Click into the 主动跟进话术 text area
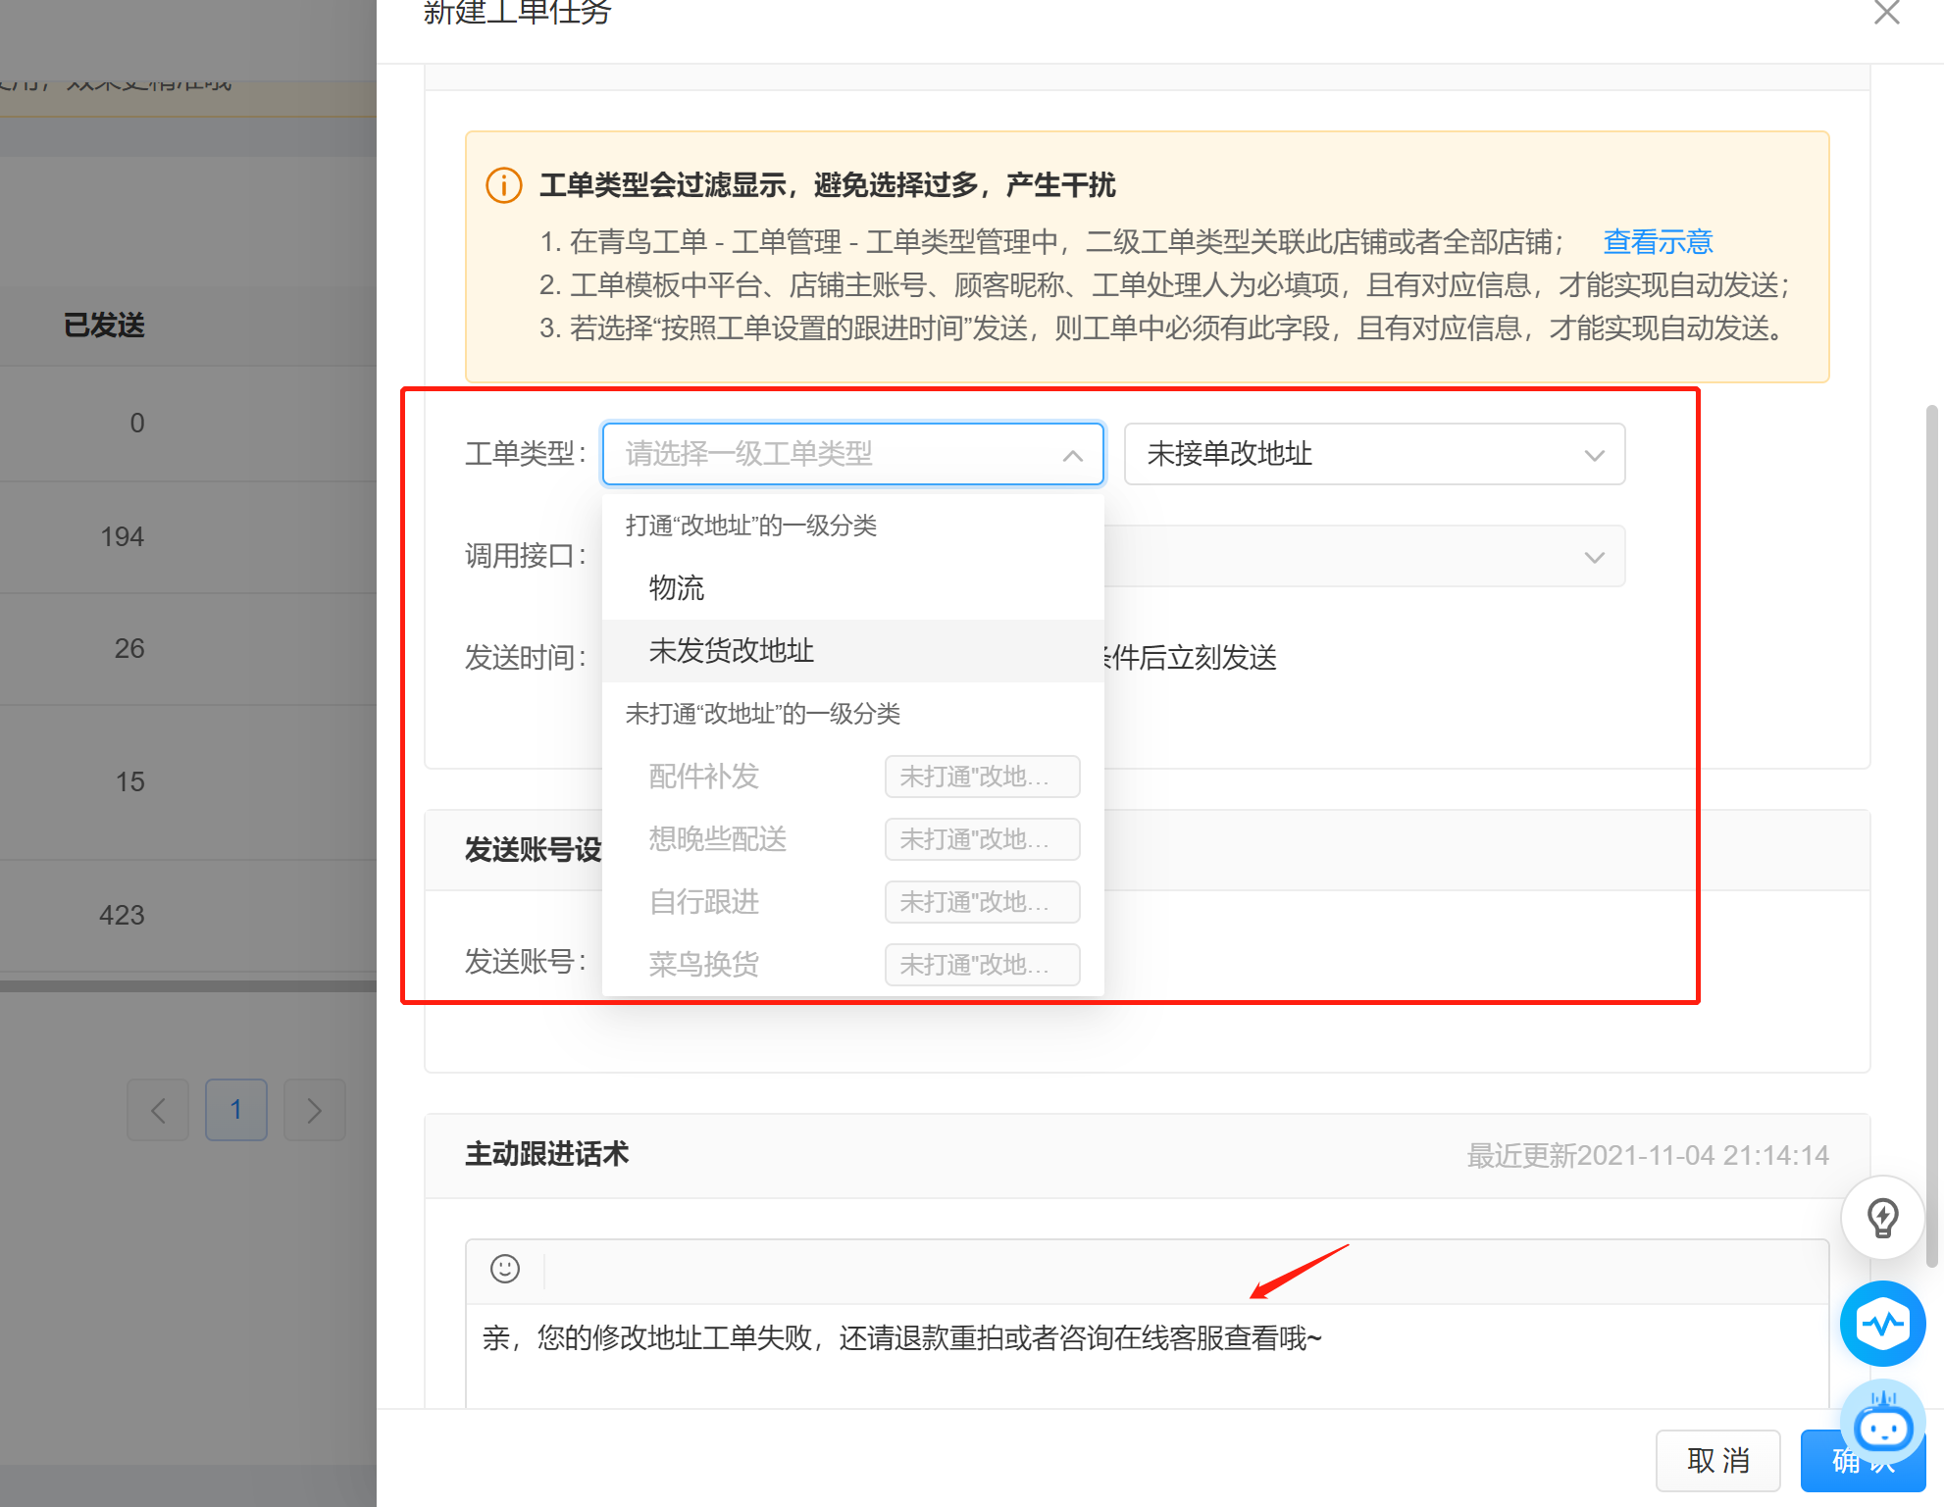 tap(1148, 1357)
